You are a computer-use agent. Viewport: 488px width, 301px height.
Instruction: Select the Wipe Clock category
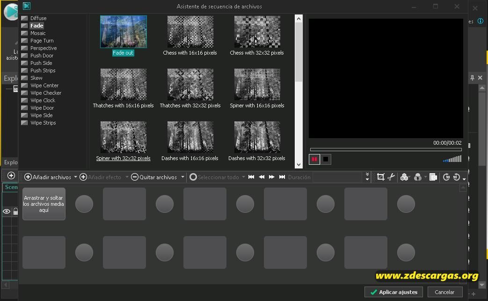pos(43,100)
